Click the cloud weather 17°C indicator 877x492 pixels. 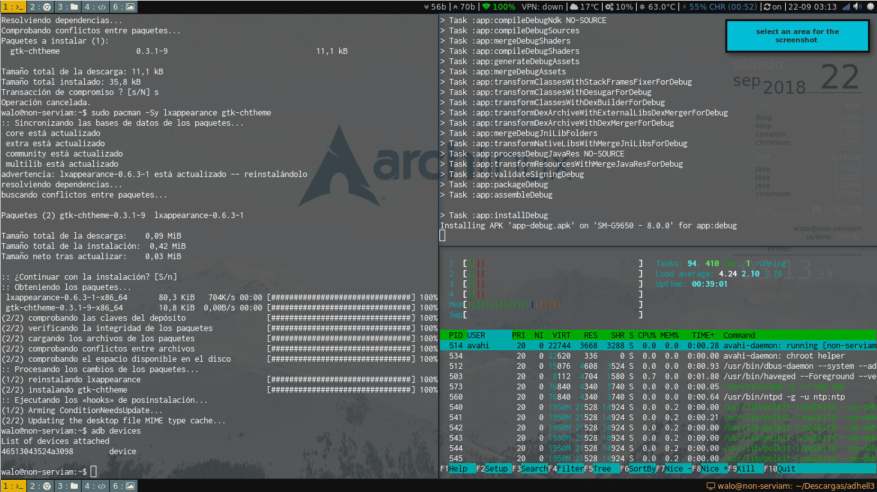click(x=584, y=6)
